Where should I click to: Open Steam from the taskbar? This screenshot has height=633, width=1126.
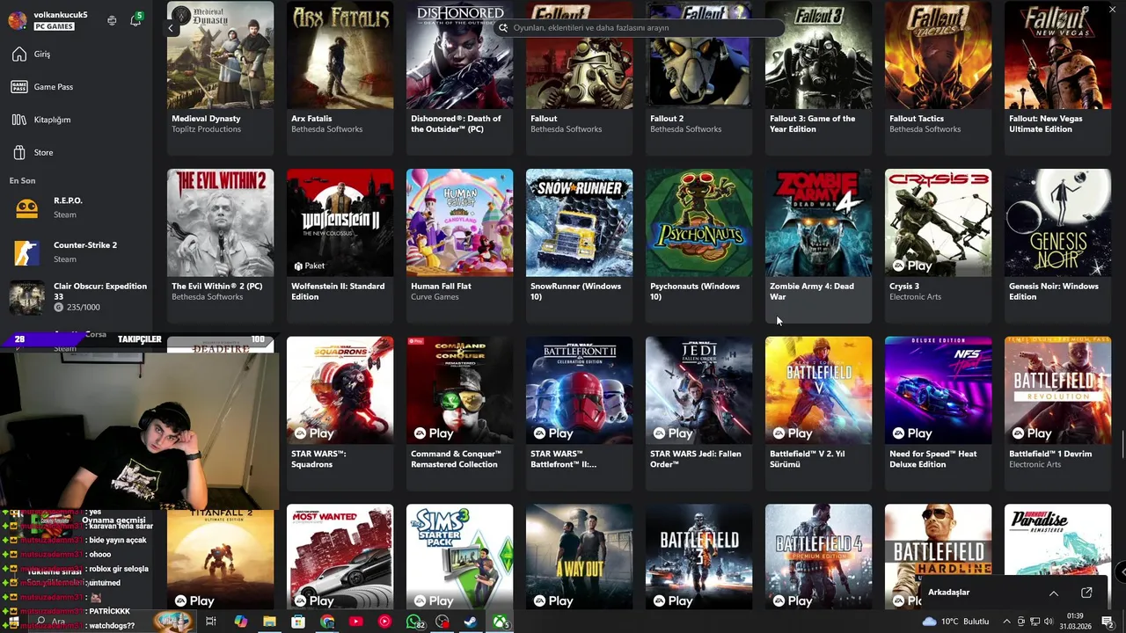tap(472, 622)
